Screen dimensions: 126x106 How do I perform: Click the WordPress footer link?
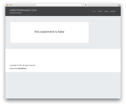point(22,68)
